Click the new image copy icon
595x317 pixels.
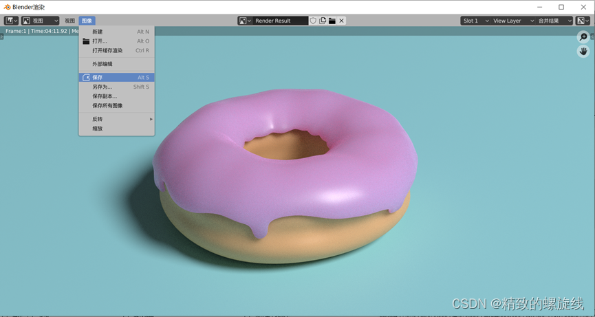(323, 21)
